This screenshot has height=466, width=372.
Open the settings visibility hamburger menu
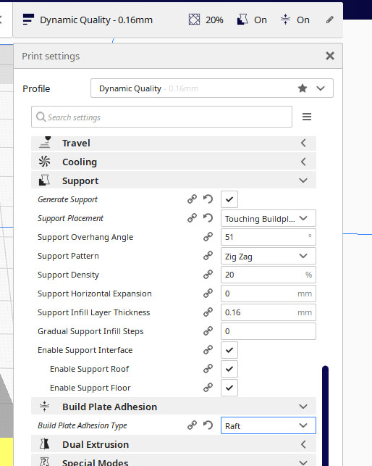coord(307,117)
